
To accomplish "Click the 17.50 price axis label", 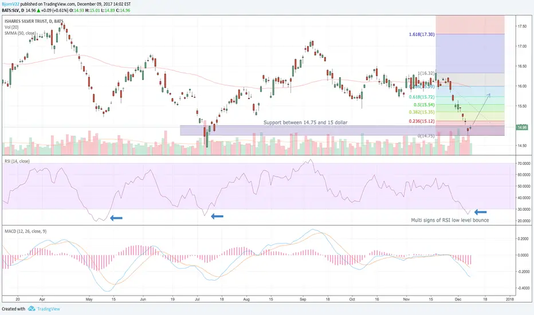I will [x=522, y=26].
